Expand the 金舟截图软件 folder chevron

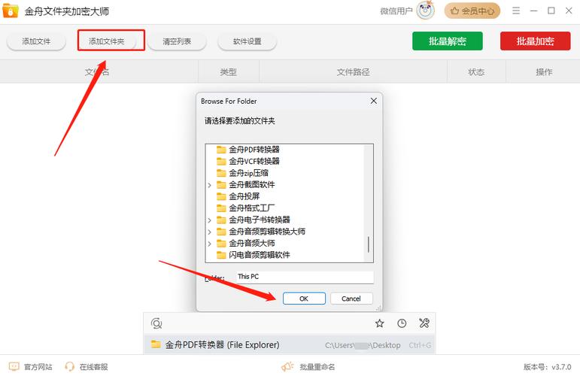(209, 185)
